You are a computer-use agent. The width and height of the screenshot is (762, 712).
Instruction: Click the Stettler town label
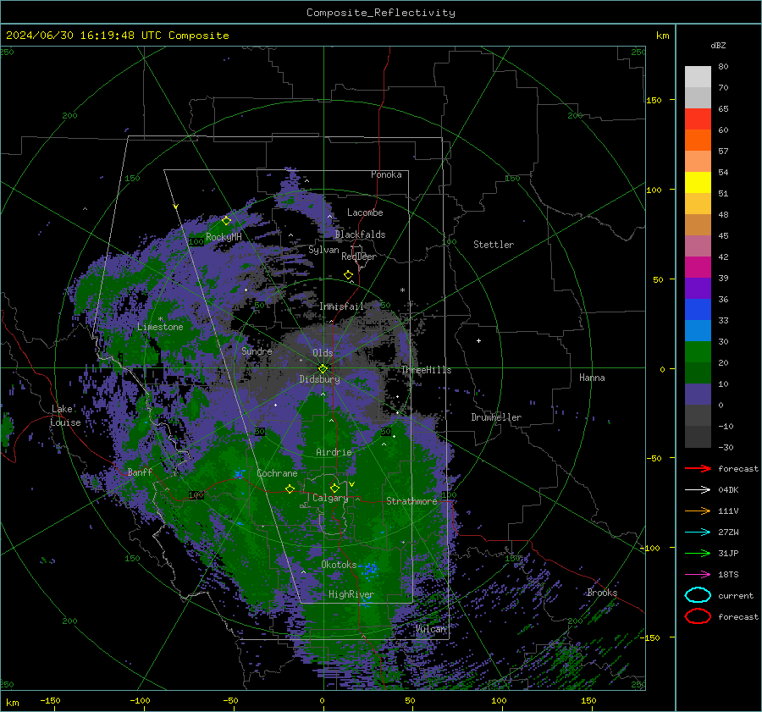494,245
